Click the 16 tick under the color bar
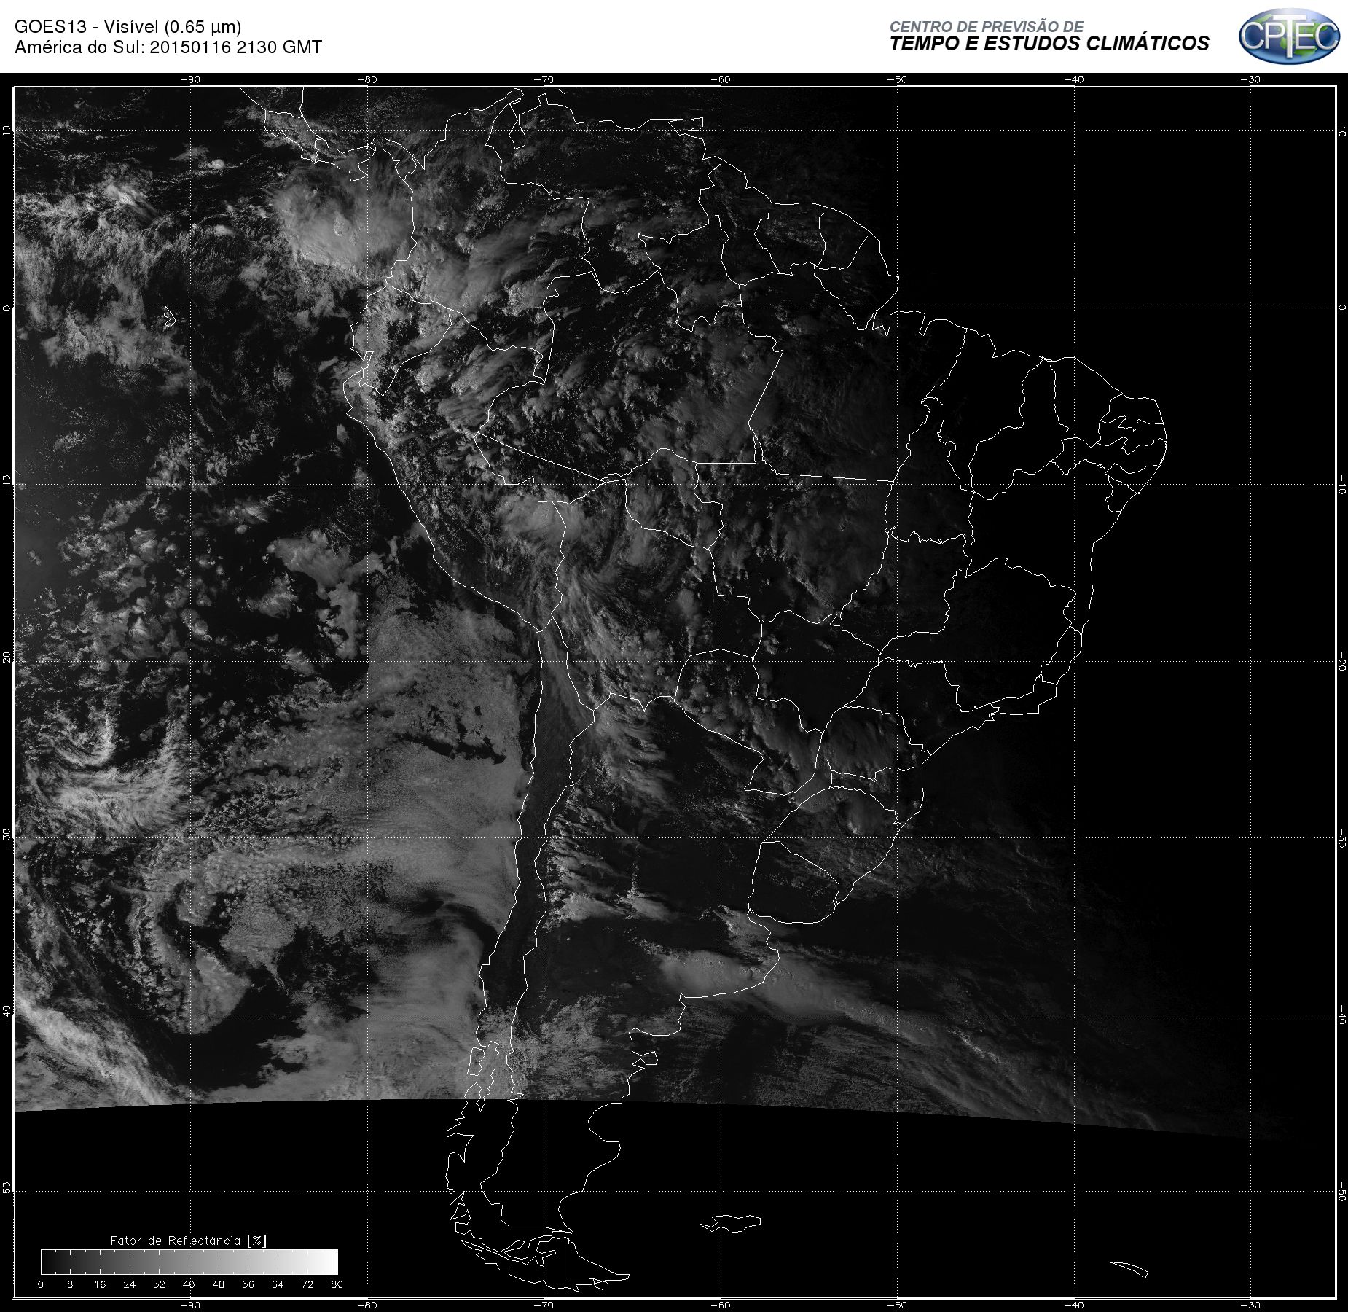Screen dimensions: 1348x1312 pos(100,1284)
